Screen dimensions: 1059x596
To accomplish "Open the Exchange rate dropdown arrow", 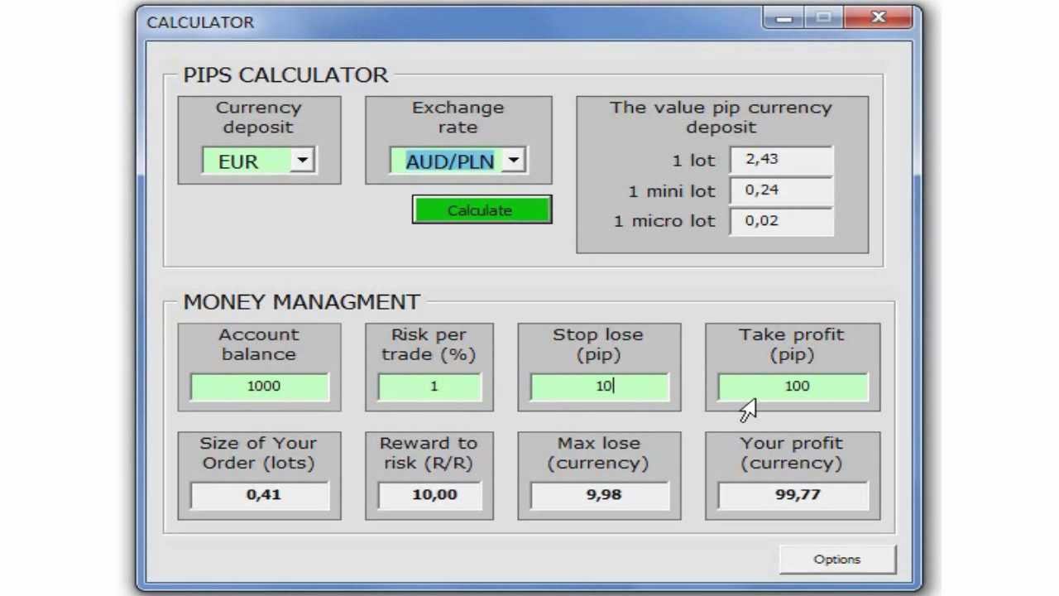I will [514, 161].
